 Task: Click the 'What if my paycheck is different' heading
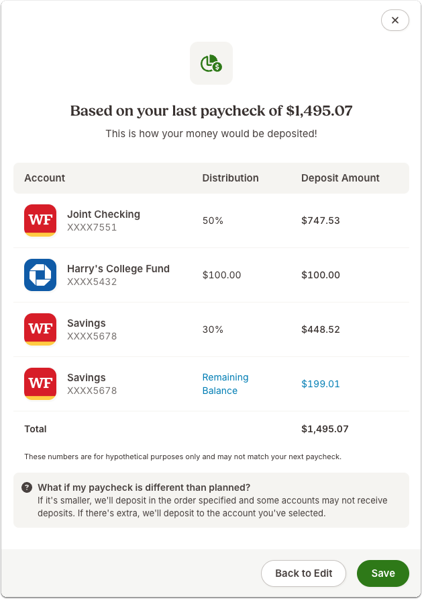144,487
